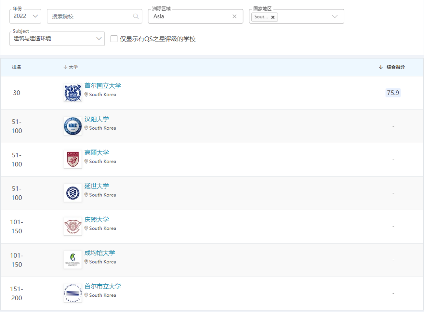Click the 151-200 rank of 首尔市立大学
This screenshot has width=424, height=312.
[17, 293]
